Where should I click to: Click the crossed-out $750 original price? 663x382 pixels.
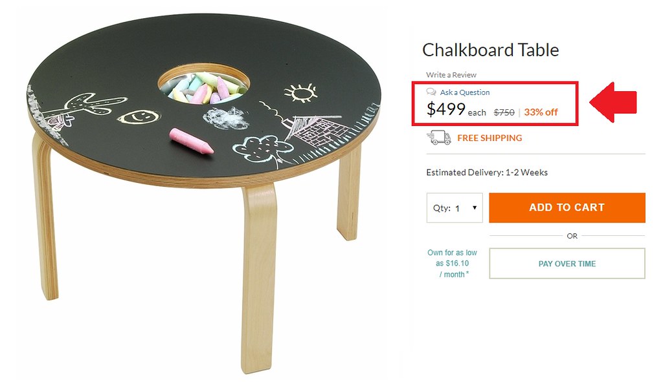coord(504,111)
